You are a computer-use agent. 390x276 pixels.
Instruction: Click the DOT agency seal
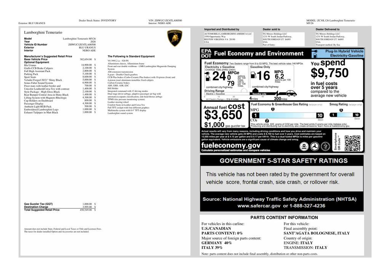(x=315, y=146)
